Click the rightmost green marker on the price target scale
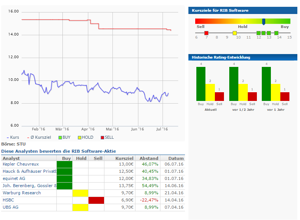The width and height of the screenshot is (300, 220). [277, 33]
